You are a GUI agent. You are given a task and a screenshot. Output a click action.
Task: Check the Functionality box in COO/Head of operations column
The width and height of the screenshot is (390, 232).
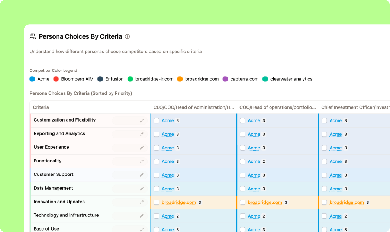(242, 162)
